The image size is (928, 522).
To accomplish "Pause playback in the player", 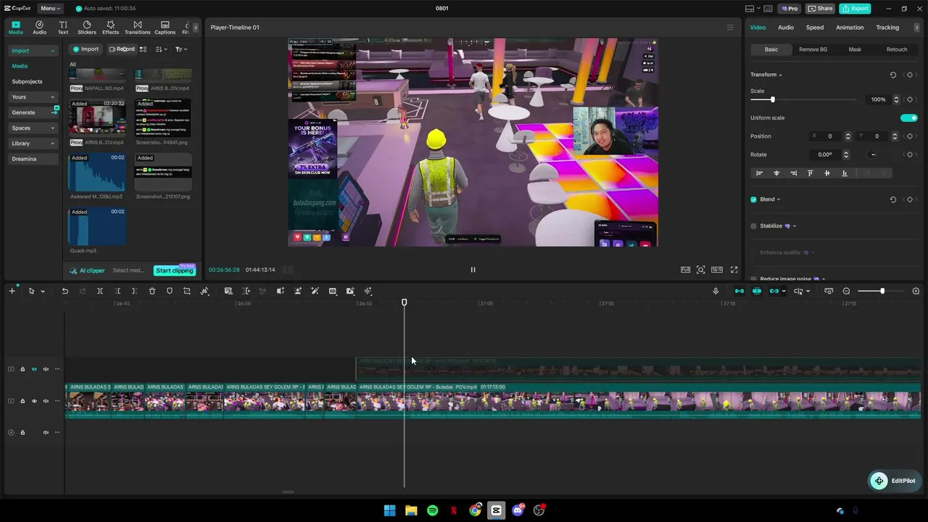I will tap(473, 270).
